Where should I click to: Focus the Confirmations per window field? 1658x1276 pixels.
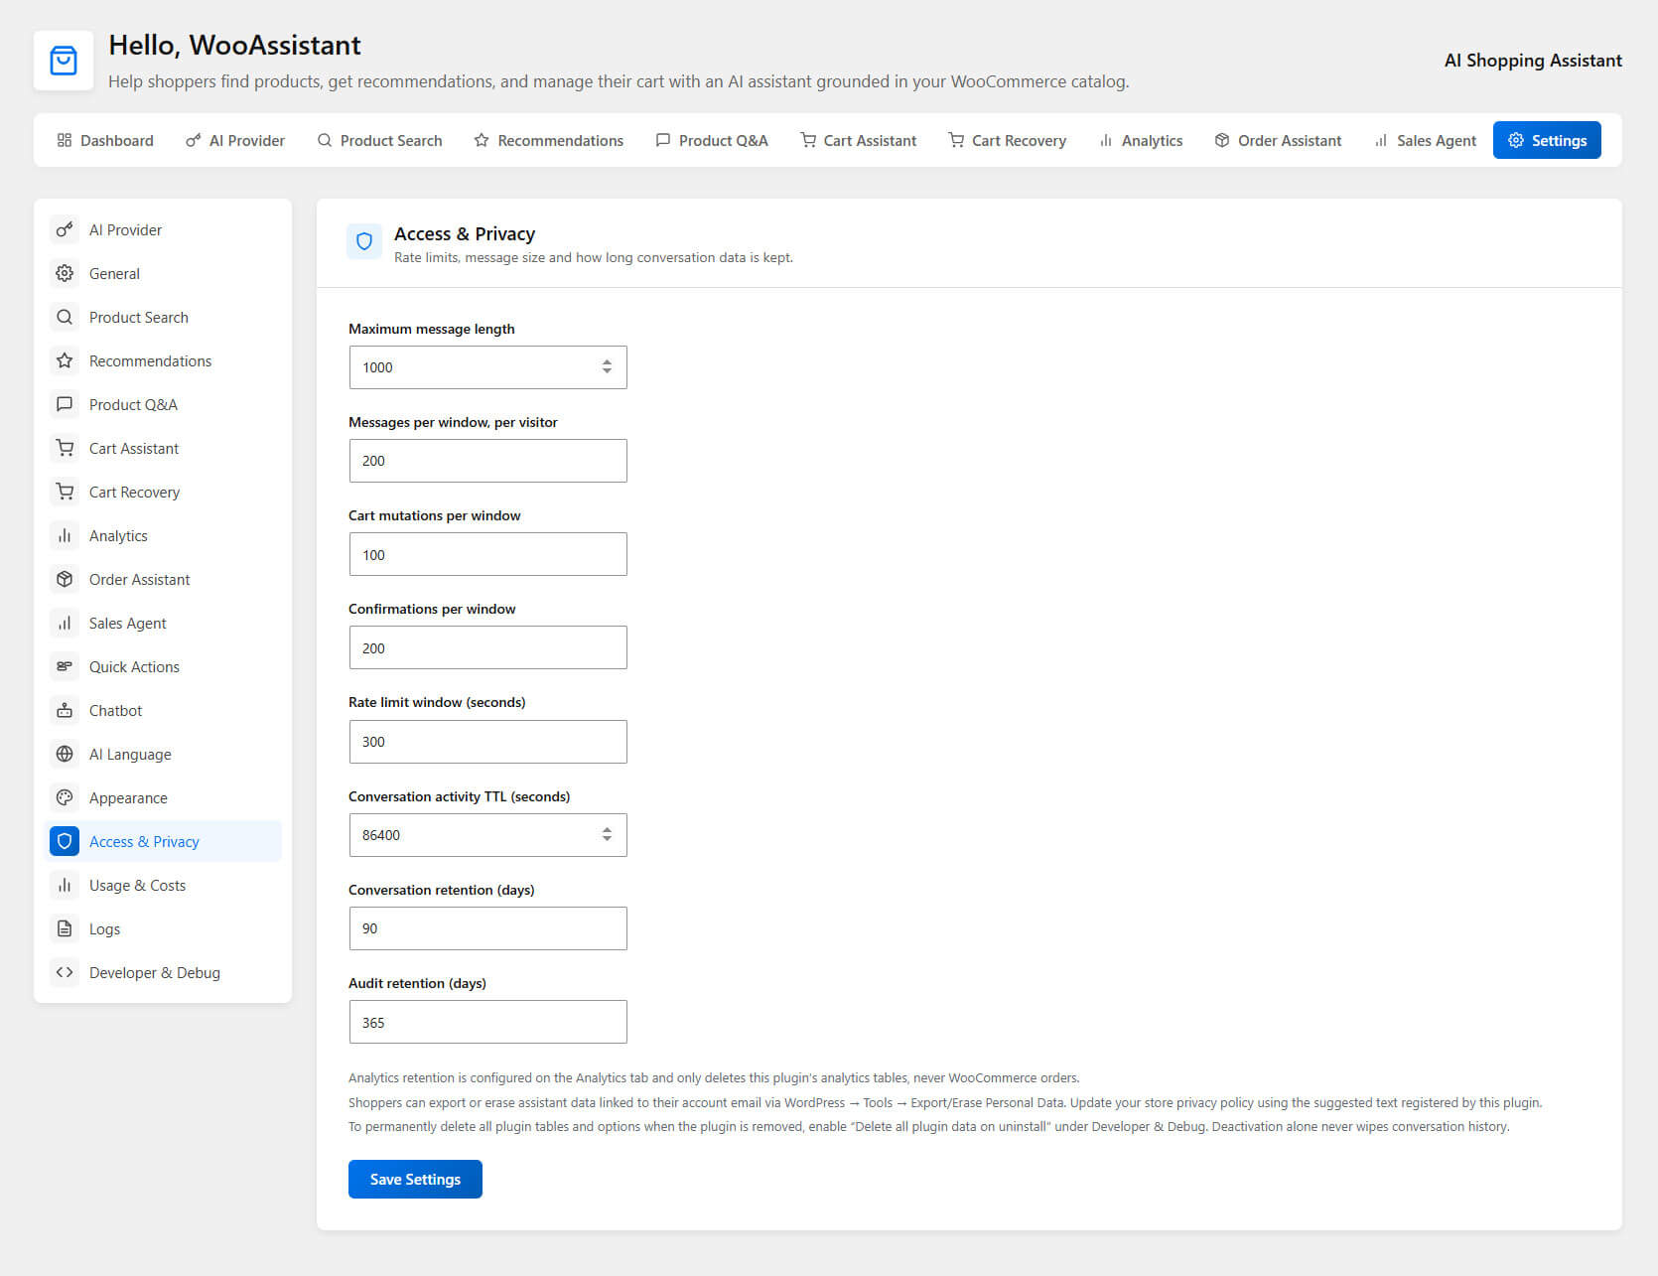tap(487, 647)
